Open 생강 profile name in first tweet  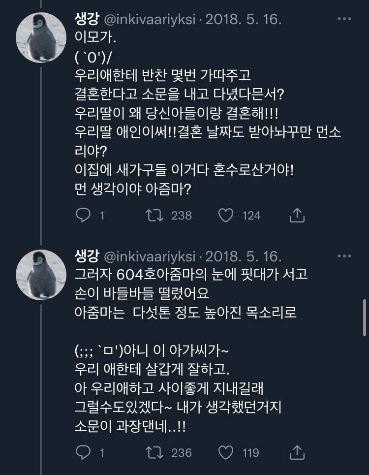(x=86, y=20)
